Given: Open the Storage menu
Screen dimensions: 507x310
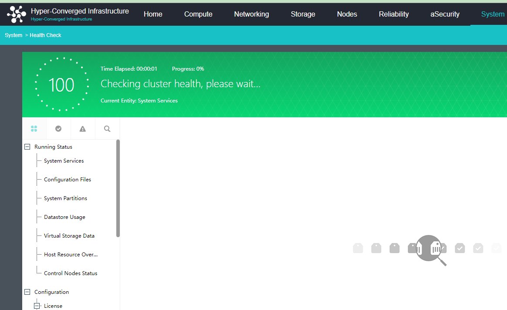Looking at the screenshot, I should click(303, 14).
